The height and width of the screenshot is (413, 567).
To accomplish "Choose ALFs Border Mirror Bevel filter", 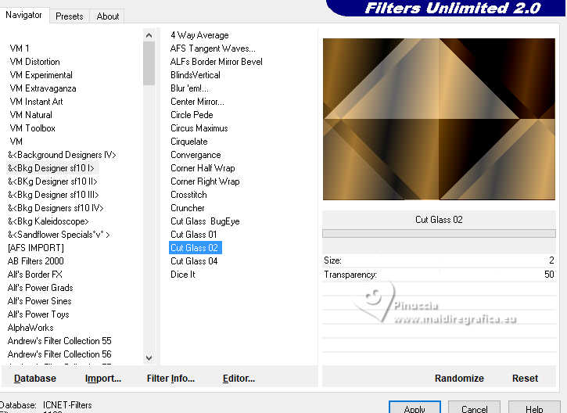I will coord(216,62).
